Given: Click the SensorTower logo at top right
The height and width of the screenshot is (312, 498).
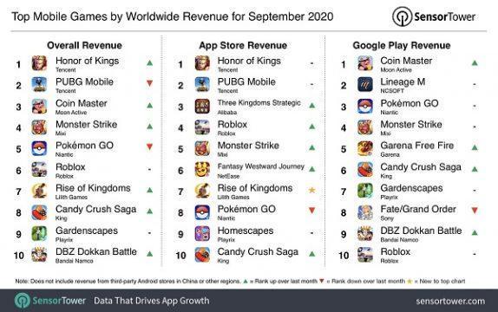Looking at the screenshot, I should point(434,16).
